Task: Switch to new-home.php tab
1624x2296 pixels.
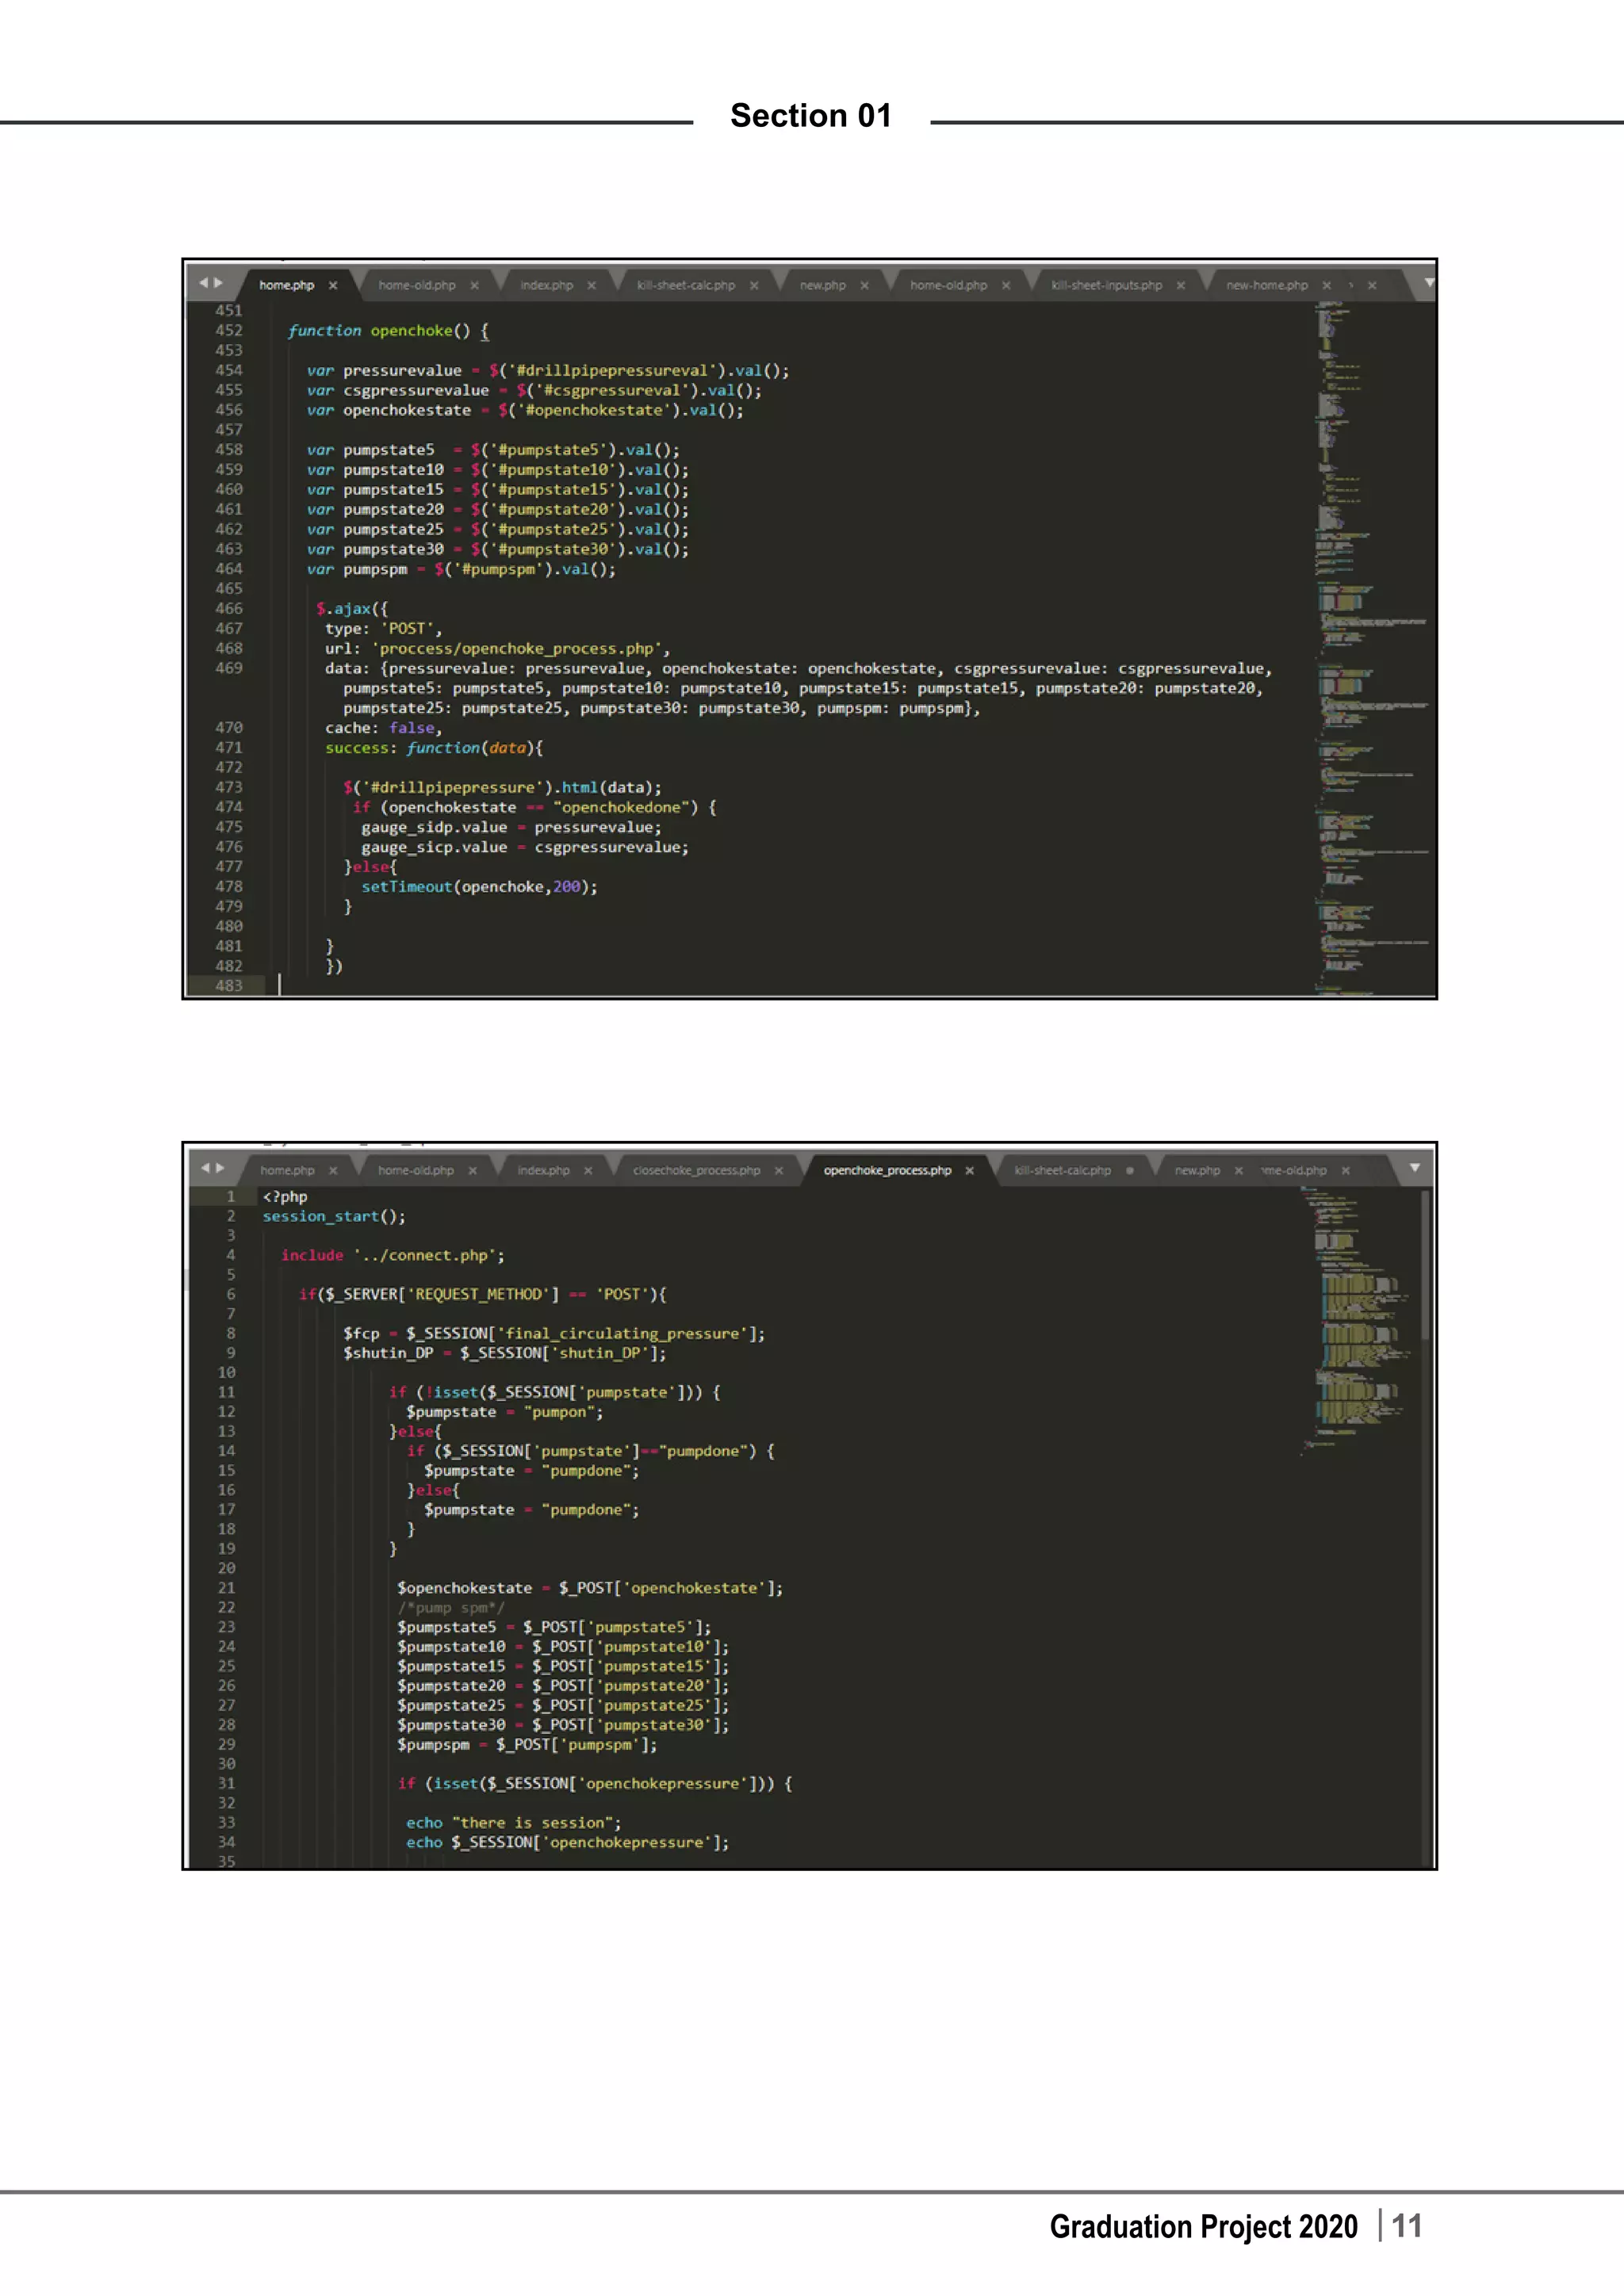Action: click(1266, 285)
